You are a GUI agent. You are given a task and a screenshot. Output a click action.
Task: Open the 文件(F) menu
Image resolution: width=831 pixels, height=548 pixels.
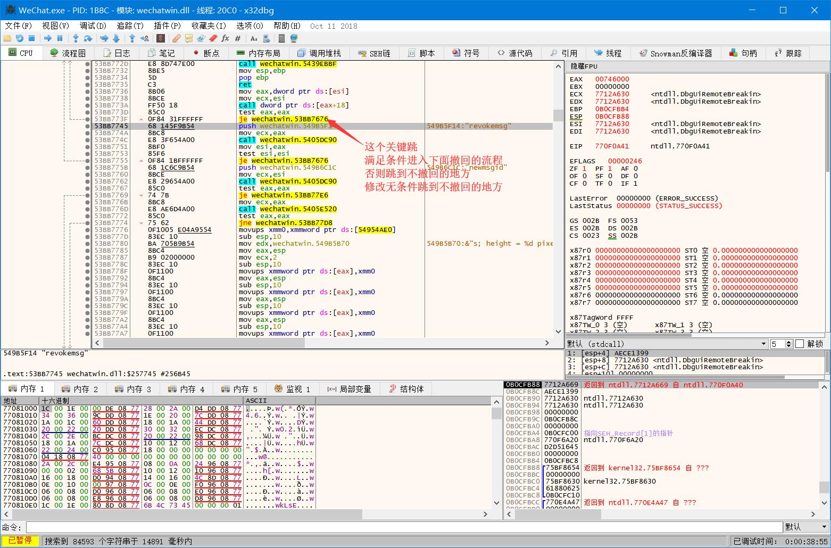[19, 26]
